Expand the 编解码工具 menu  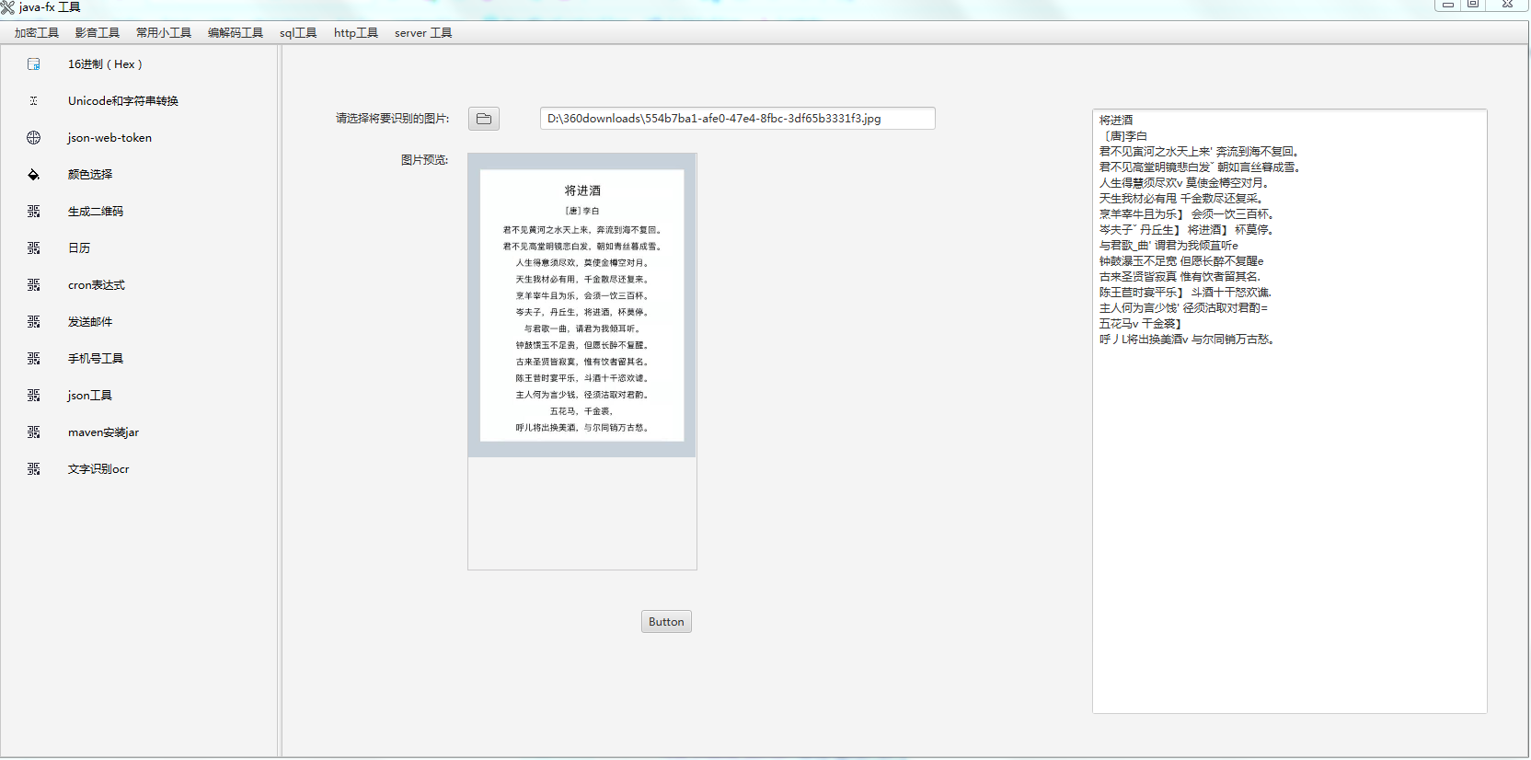click(236, 33)
